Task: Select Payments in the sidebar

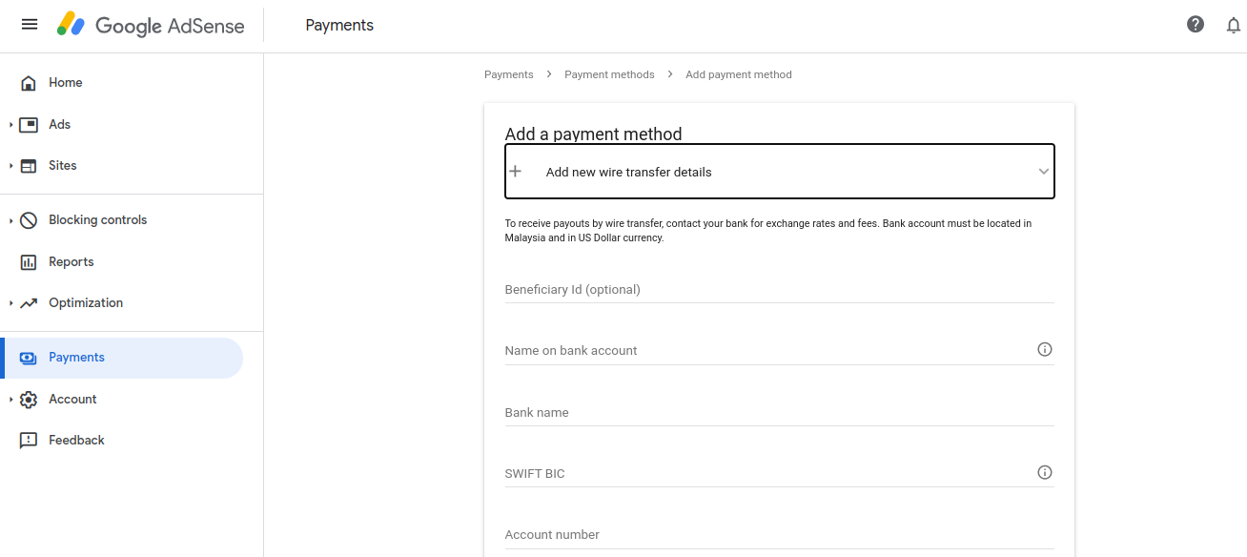Action: click(x=76, y=358)
